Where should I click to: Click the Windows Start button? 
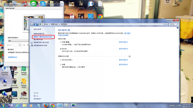coord(3,106)
